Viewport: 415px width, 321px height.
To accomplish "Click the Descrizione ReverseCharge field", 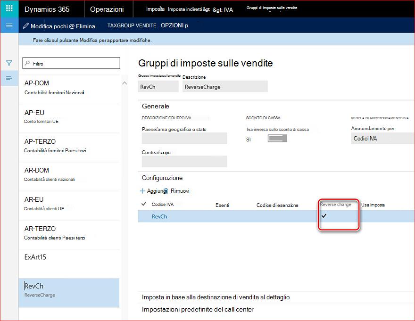I will click(225, 87).
